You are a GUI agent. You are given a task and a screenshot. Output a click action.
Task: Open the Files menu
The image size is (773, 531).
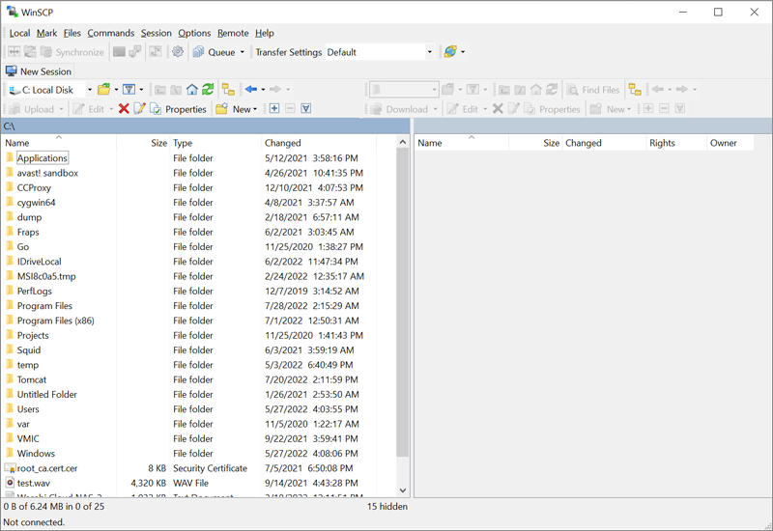pos(72,33)
